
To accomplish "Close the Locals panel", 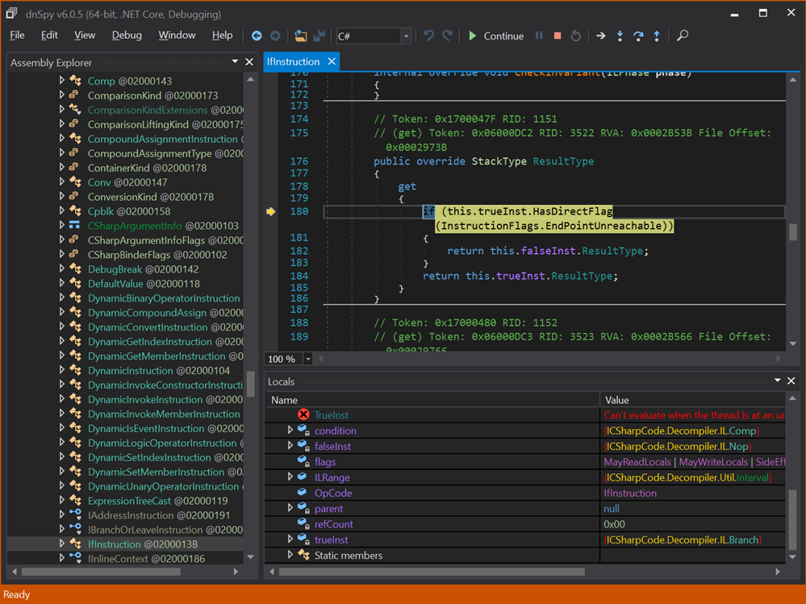I will pyautogui.click(x=791, y=381).
